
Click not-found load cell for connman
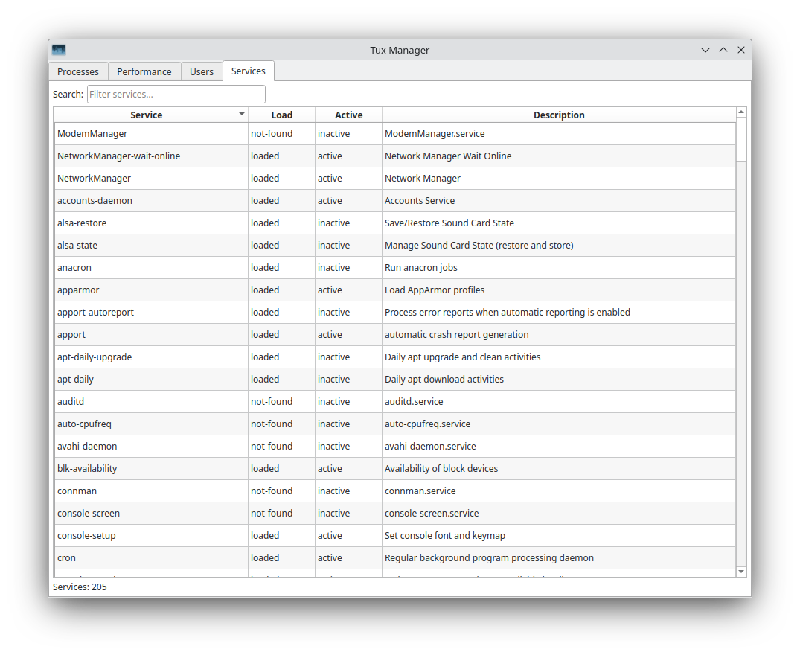click(x=281, y=491)
